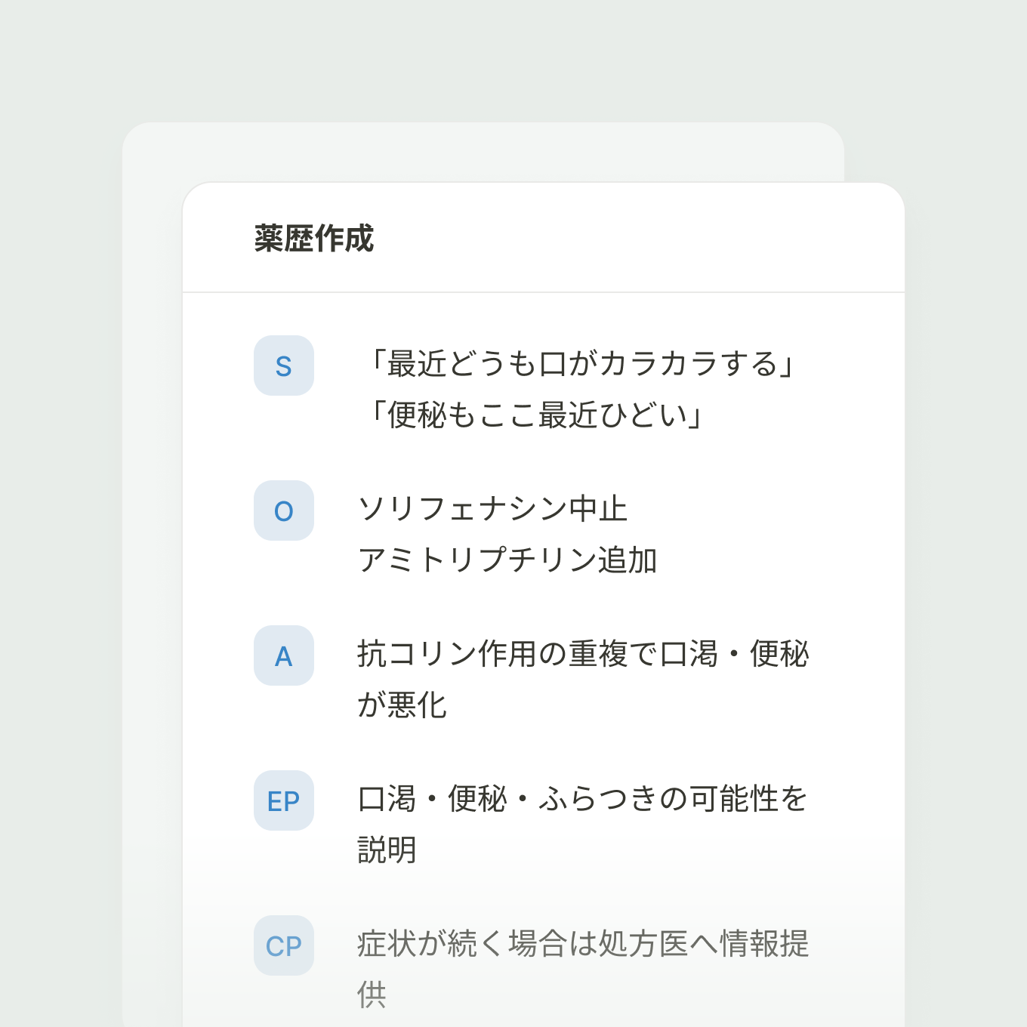Click the 「便秘もここ最近ひどい」 quote line
The width and height of the screenshot is (1027, 1027).
[x=532, y=415]
